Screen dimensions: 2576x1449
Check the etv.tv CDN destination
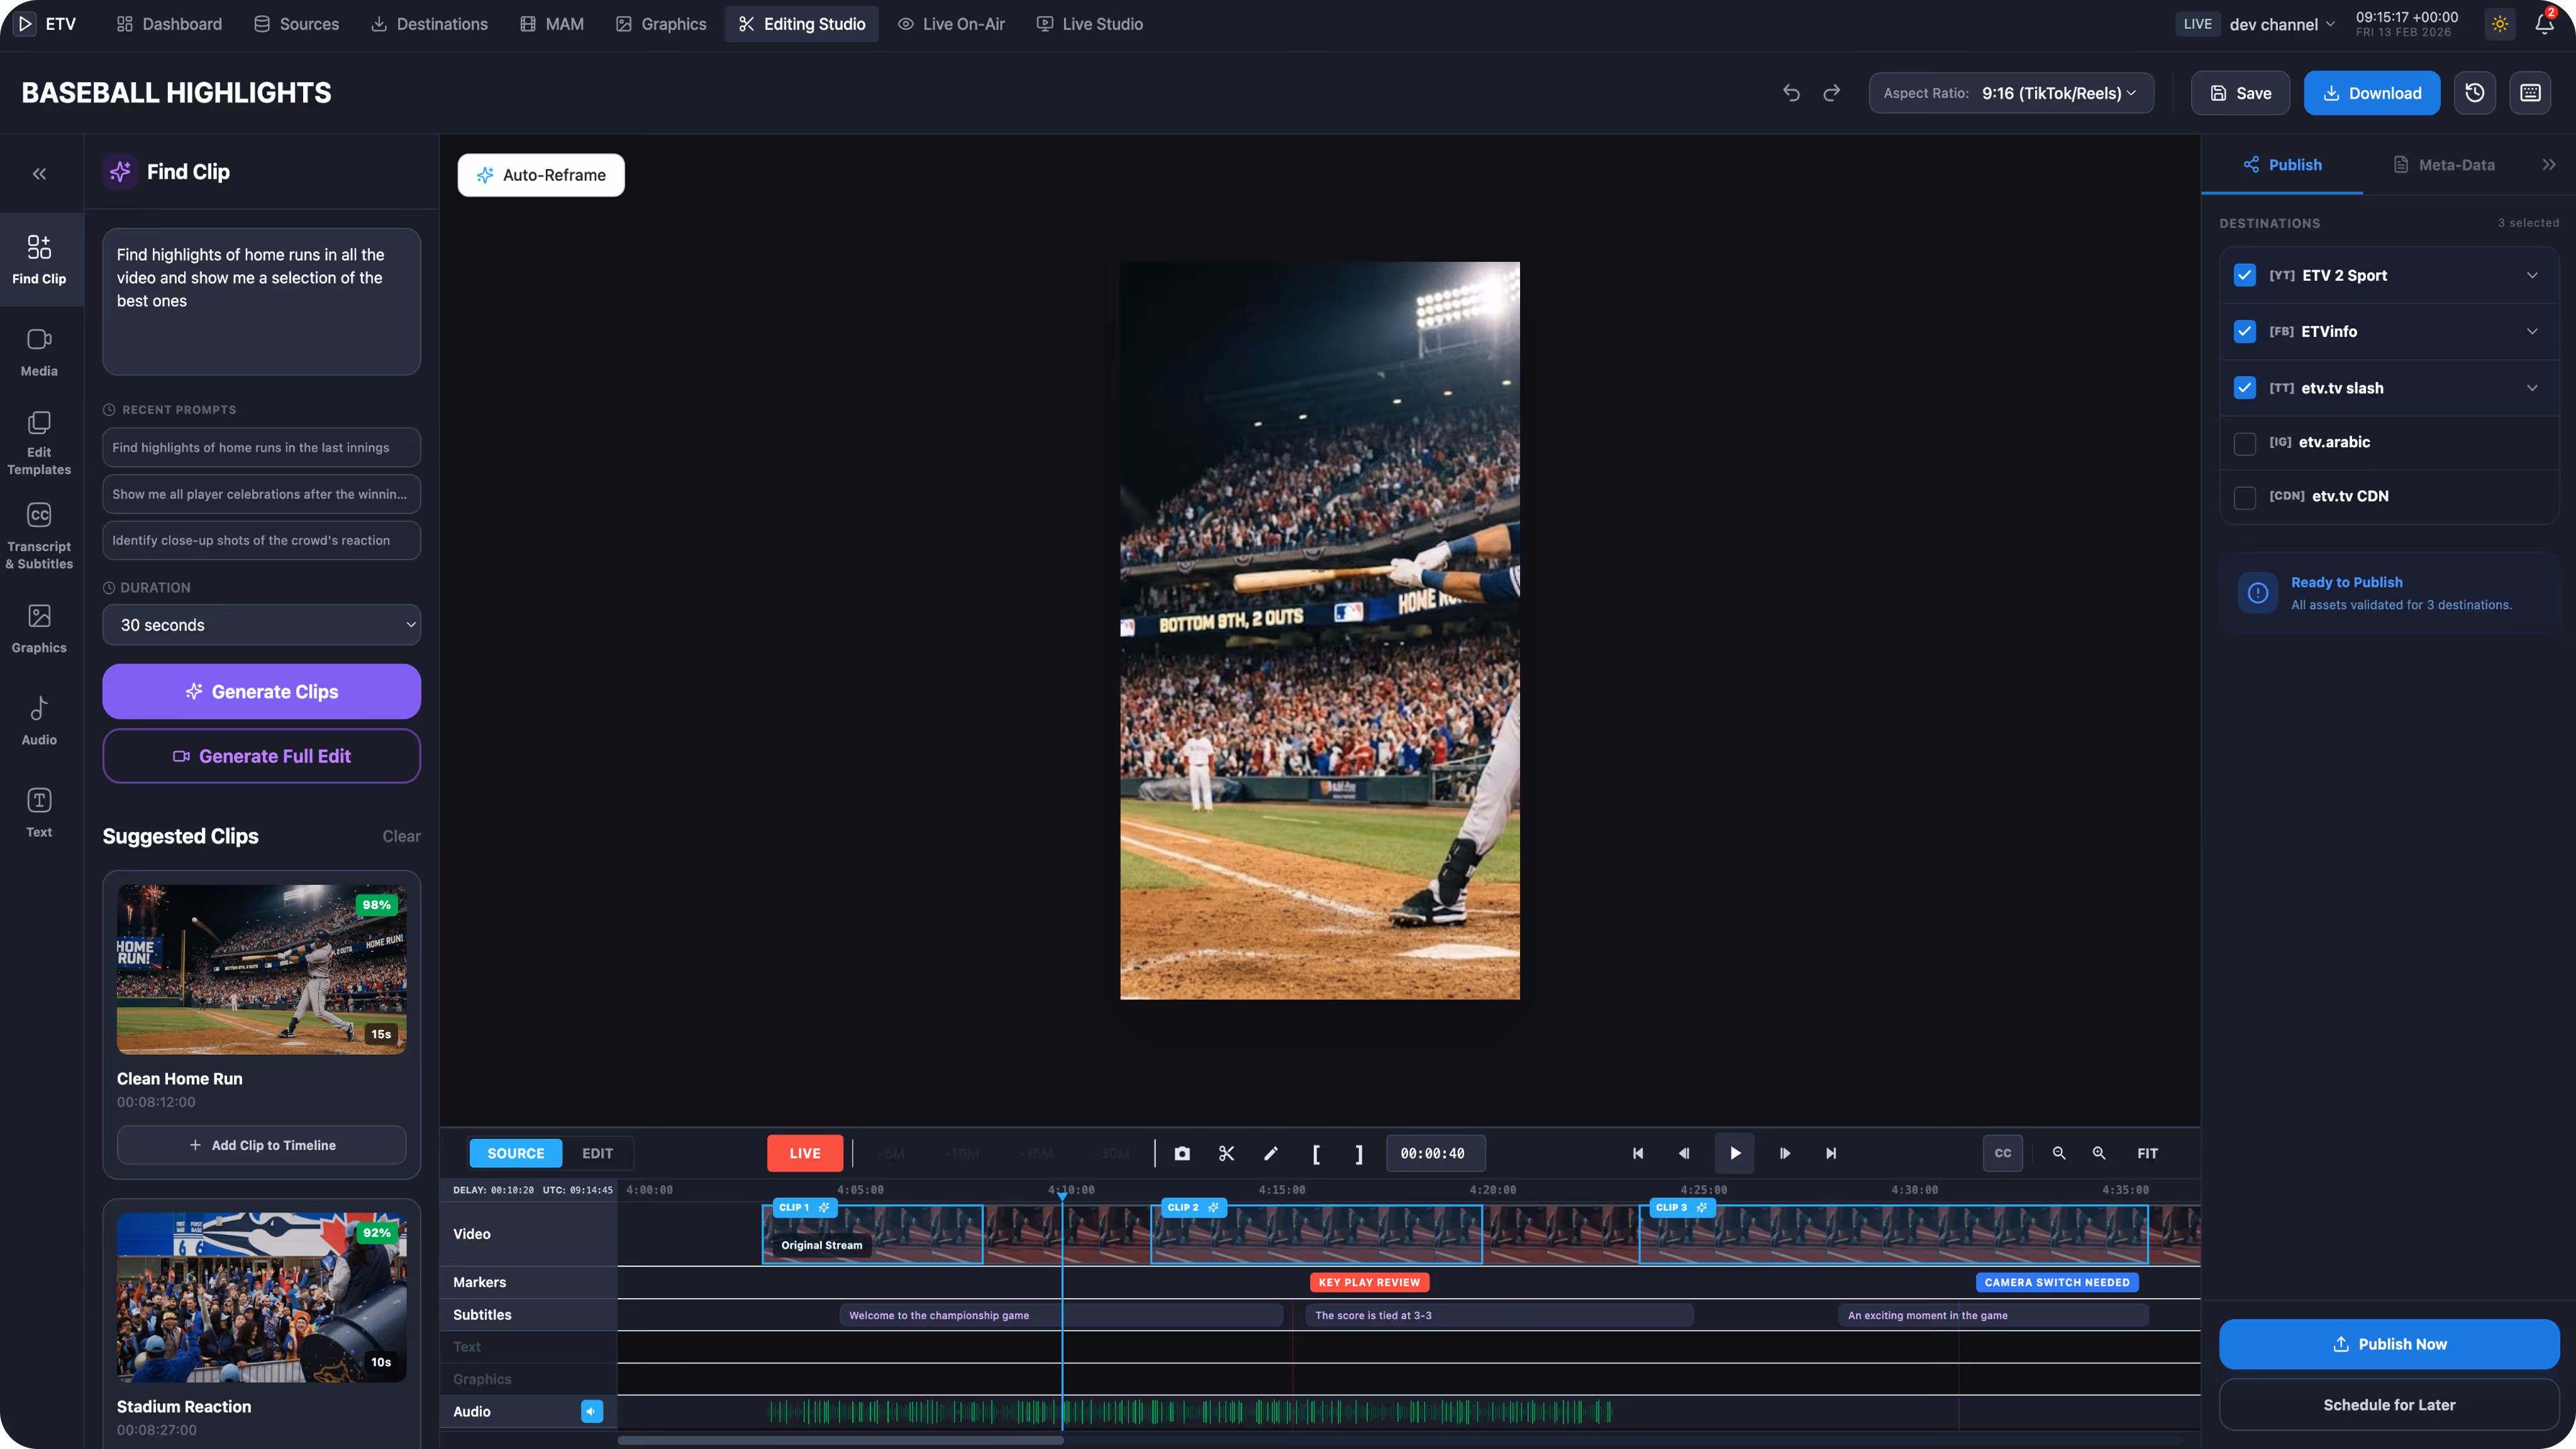(2245, 497)
